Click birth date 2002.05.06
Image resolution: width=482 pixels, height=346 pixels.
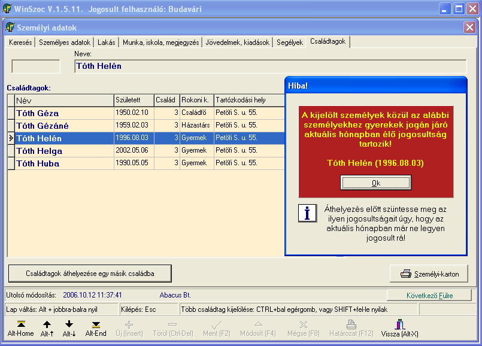[132, 151]
